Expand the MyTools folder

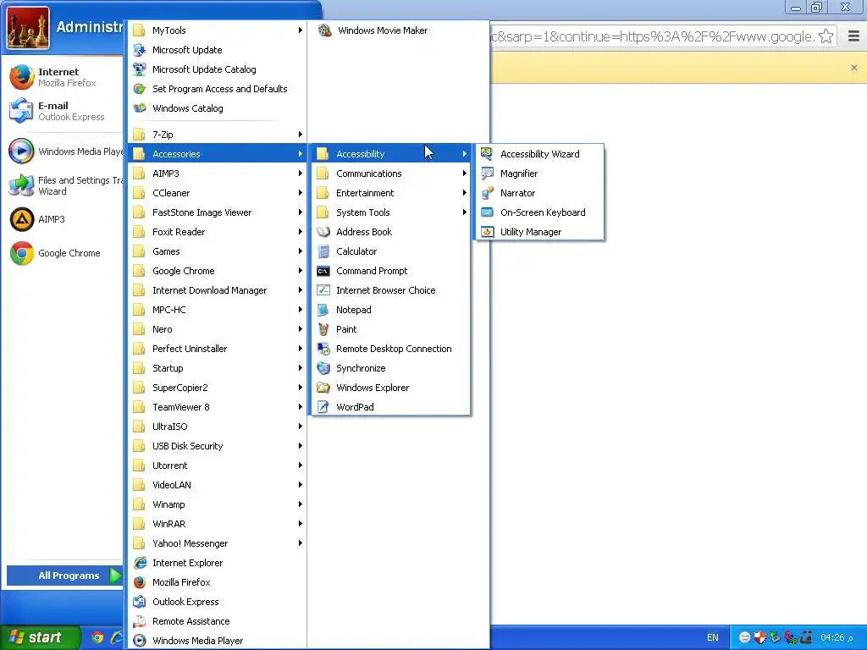pyautogui.click(x=218, y=30)
